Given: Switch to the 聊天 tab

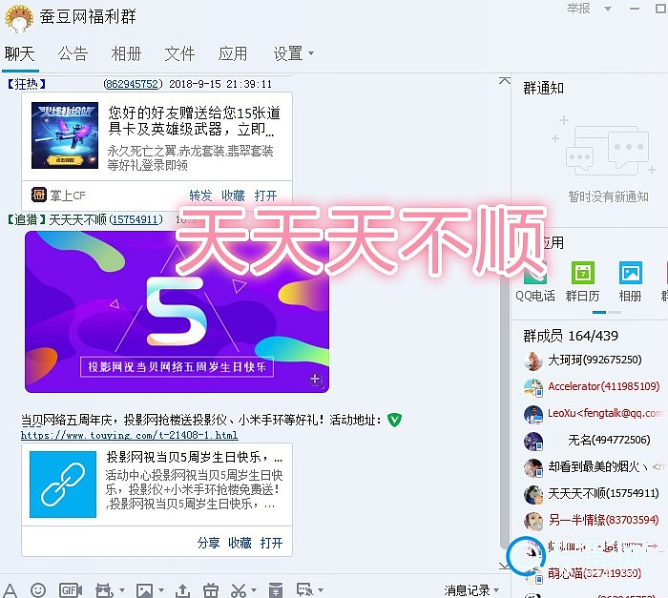Looking at the screenshot, I should (x=20, y=54).
